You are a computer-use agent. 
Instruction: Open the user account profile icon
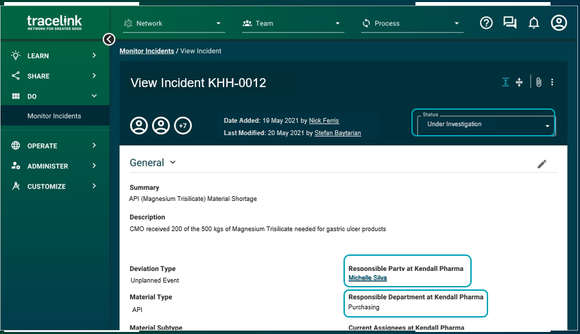click(x=559, y=23)
